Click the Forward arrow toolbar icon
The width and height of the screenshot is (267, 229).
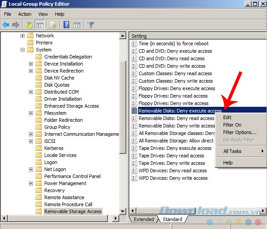click(16, 25)
